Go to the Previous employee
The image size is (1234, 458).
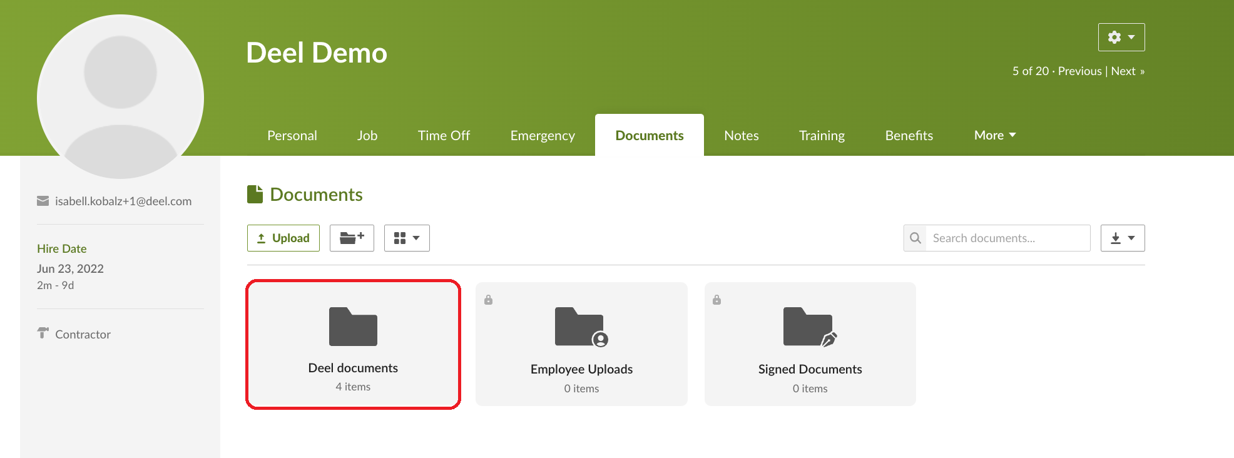coord(1079,71)
